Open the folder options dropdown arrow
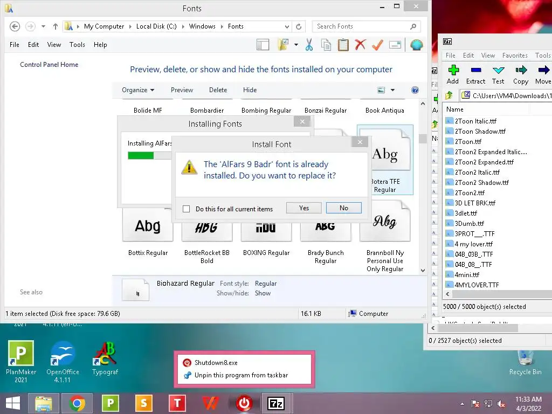This screenshot has height=414, width=552. click(x=296, y=45)
